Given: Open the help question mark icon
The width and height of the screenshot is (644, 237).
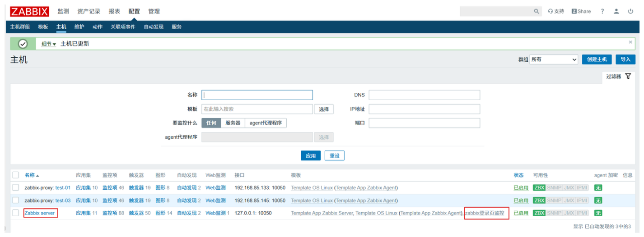Looking at the screenshot, I should pos(602,11).
